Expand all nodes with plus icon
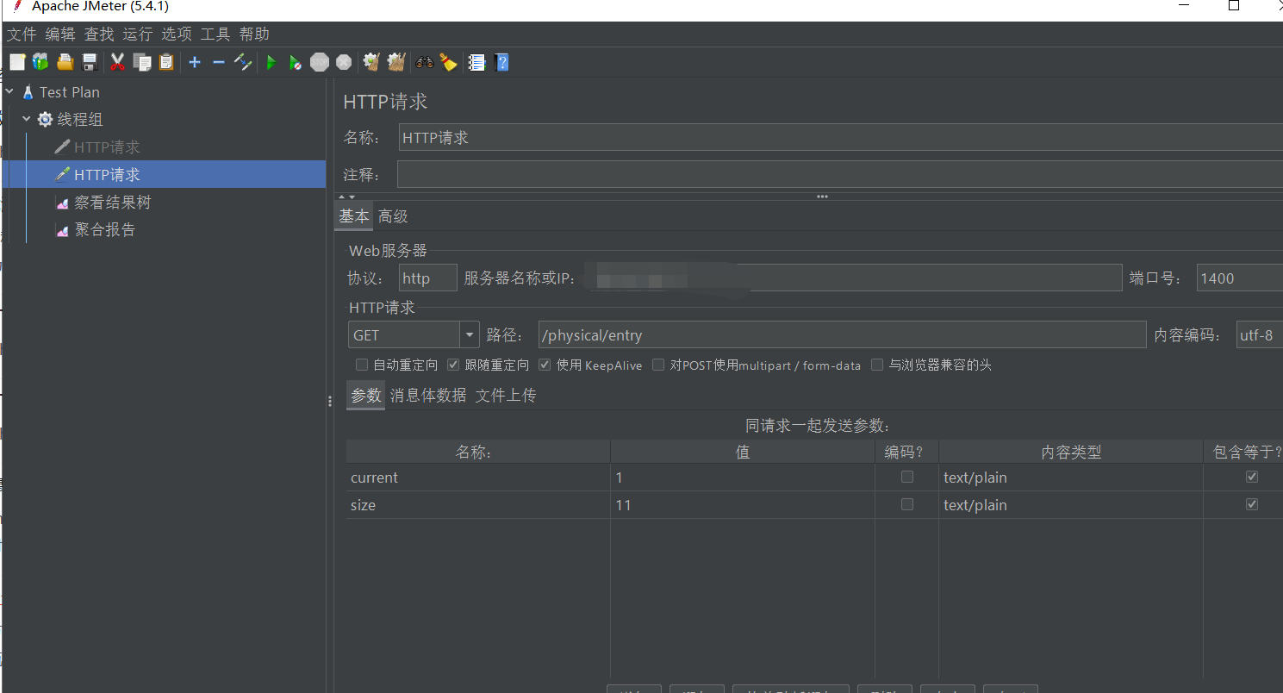The height and width of the screenshot is (693, 1283). (x=195, y=62)
